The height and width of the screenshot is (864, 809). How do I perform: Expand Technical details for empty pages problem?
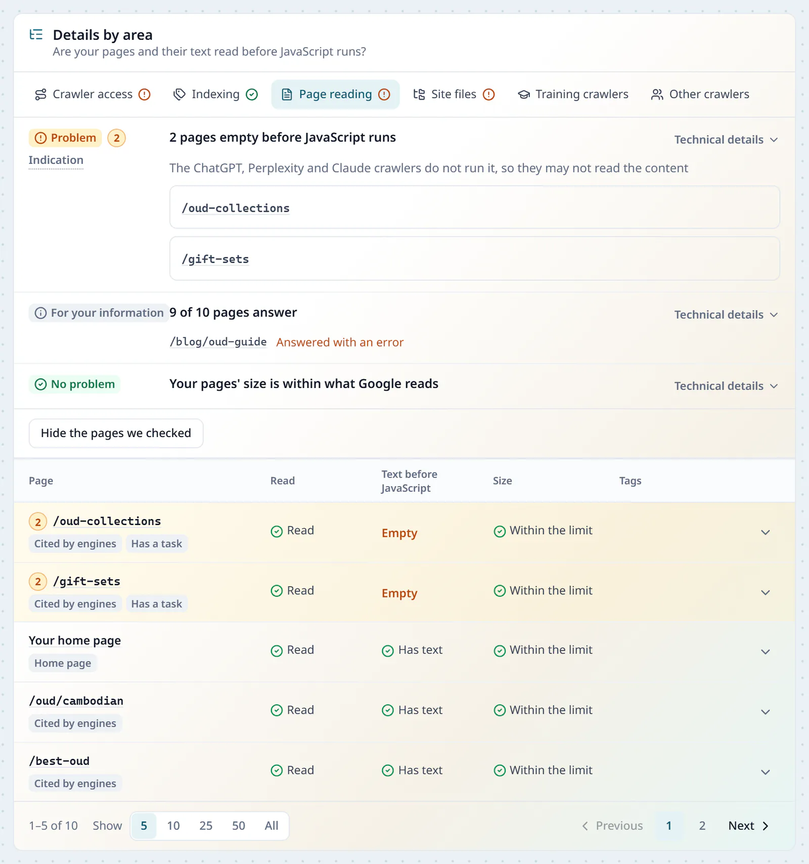726,140
